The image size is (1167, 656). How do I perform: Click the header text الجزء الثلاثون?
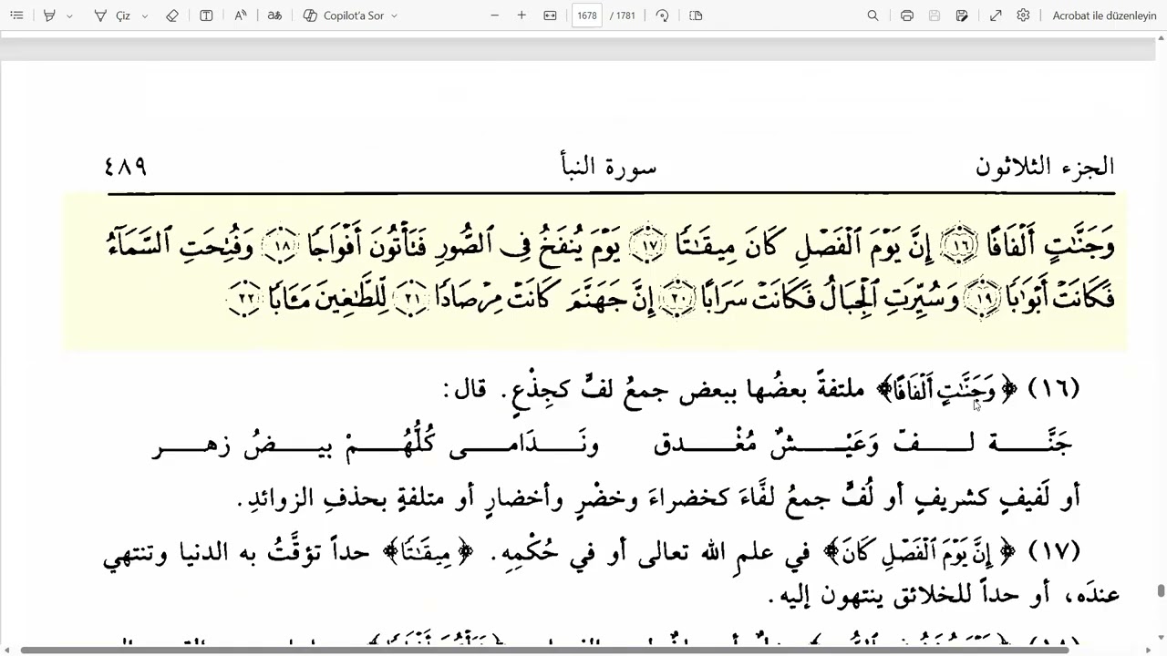(x=1045, y=167)
